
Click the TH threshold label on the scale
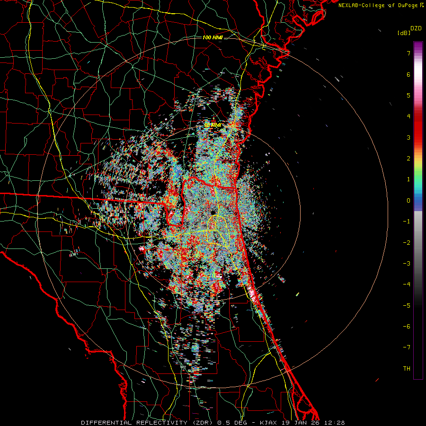click(407, 369)
